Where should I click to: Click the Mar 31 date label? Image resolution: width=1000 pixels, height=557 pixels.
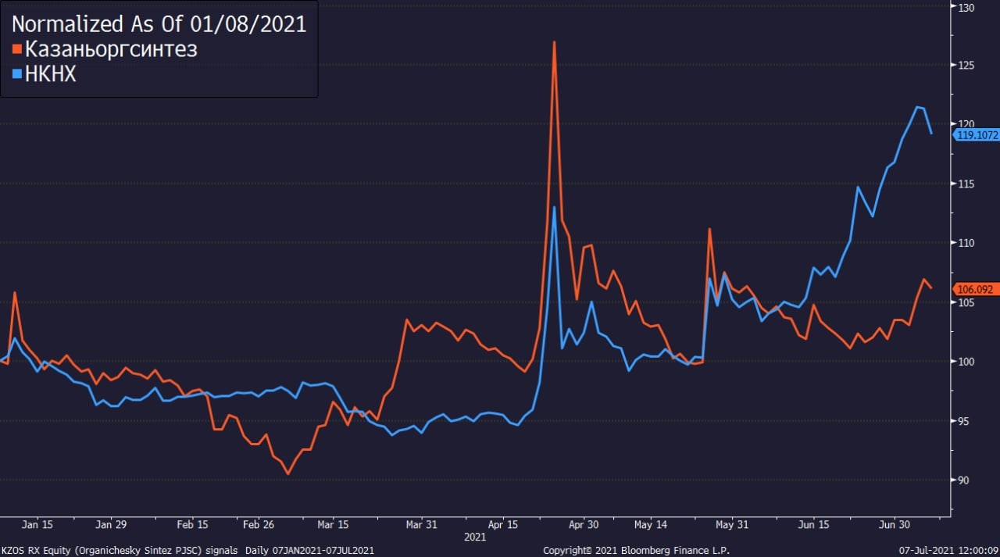tap(420, 524)
